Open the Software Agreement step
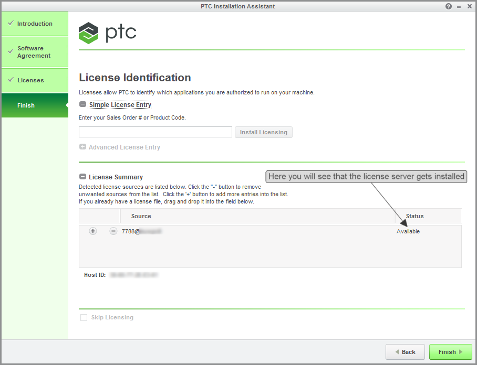This screenshot has width=477, height=365. 35,52
